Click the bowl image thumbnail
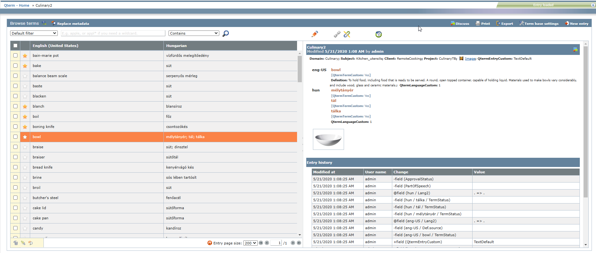Viewport: 596px width, 253px height. click(x=328, y=139)
